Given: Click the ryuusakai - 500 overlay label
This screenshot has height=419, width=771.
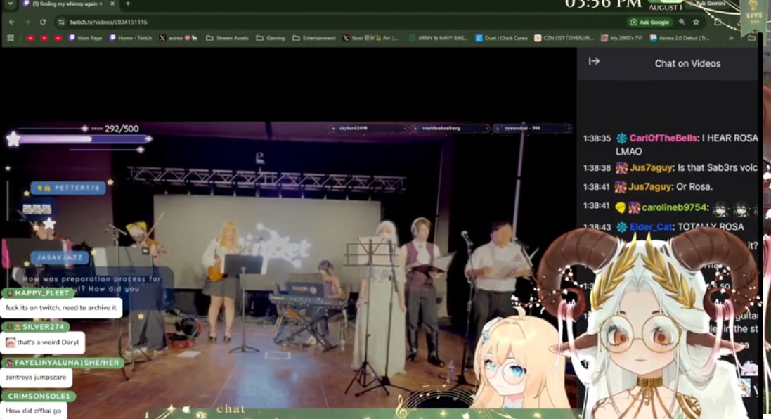Looking at the screenshot, I should click(532, 129).
